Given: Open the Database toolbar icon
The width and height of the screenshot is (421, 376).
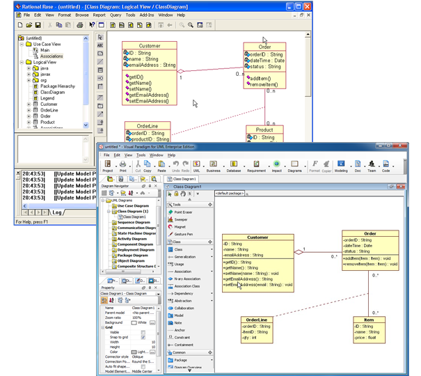Looking at the screenshot, I should (x=234, y=166).
